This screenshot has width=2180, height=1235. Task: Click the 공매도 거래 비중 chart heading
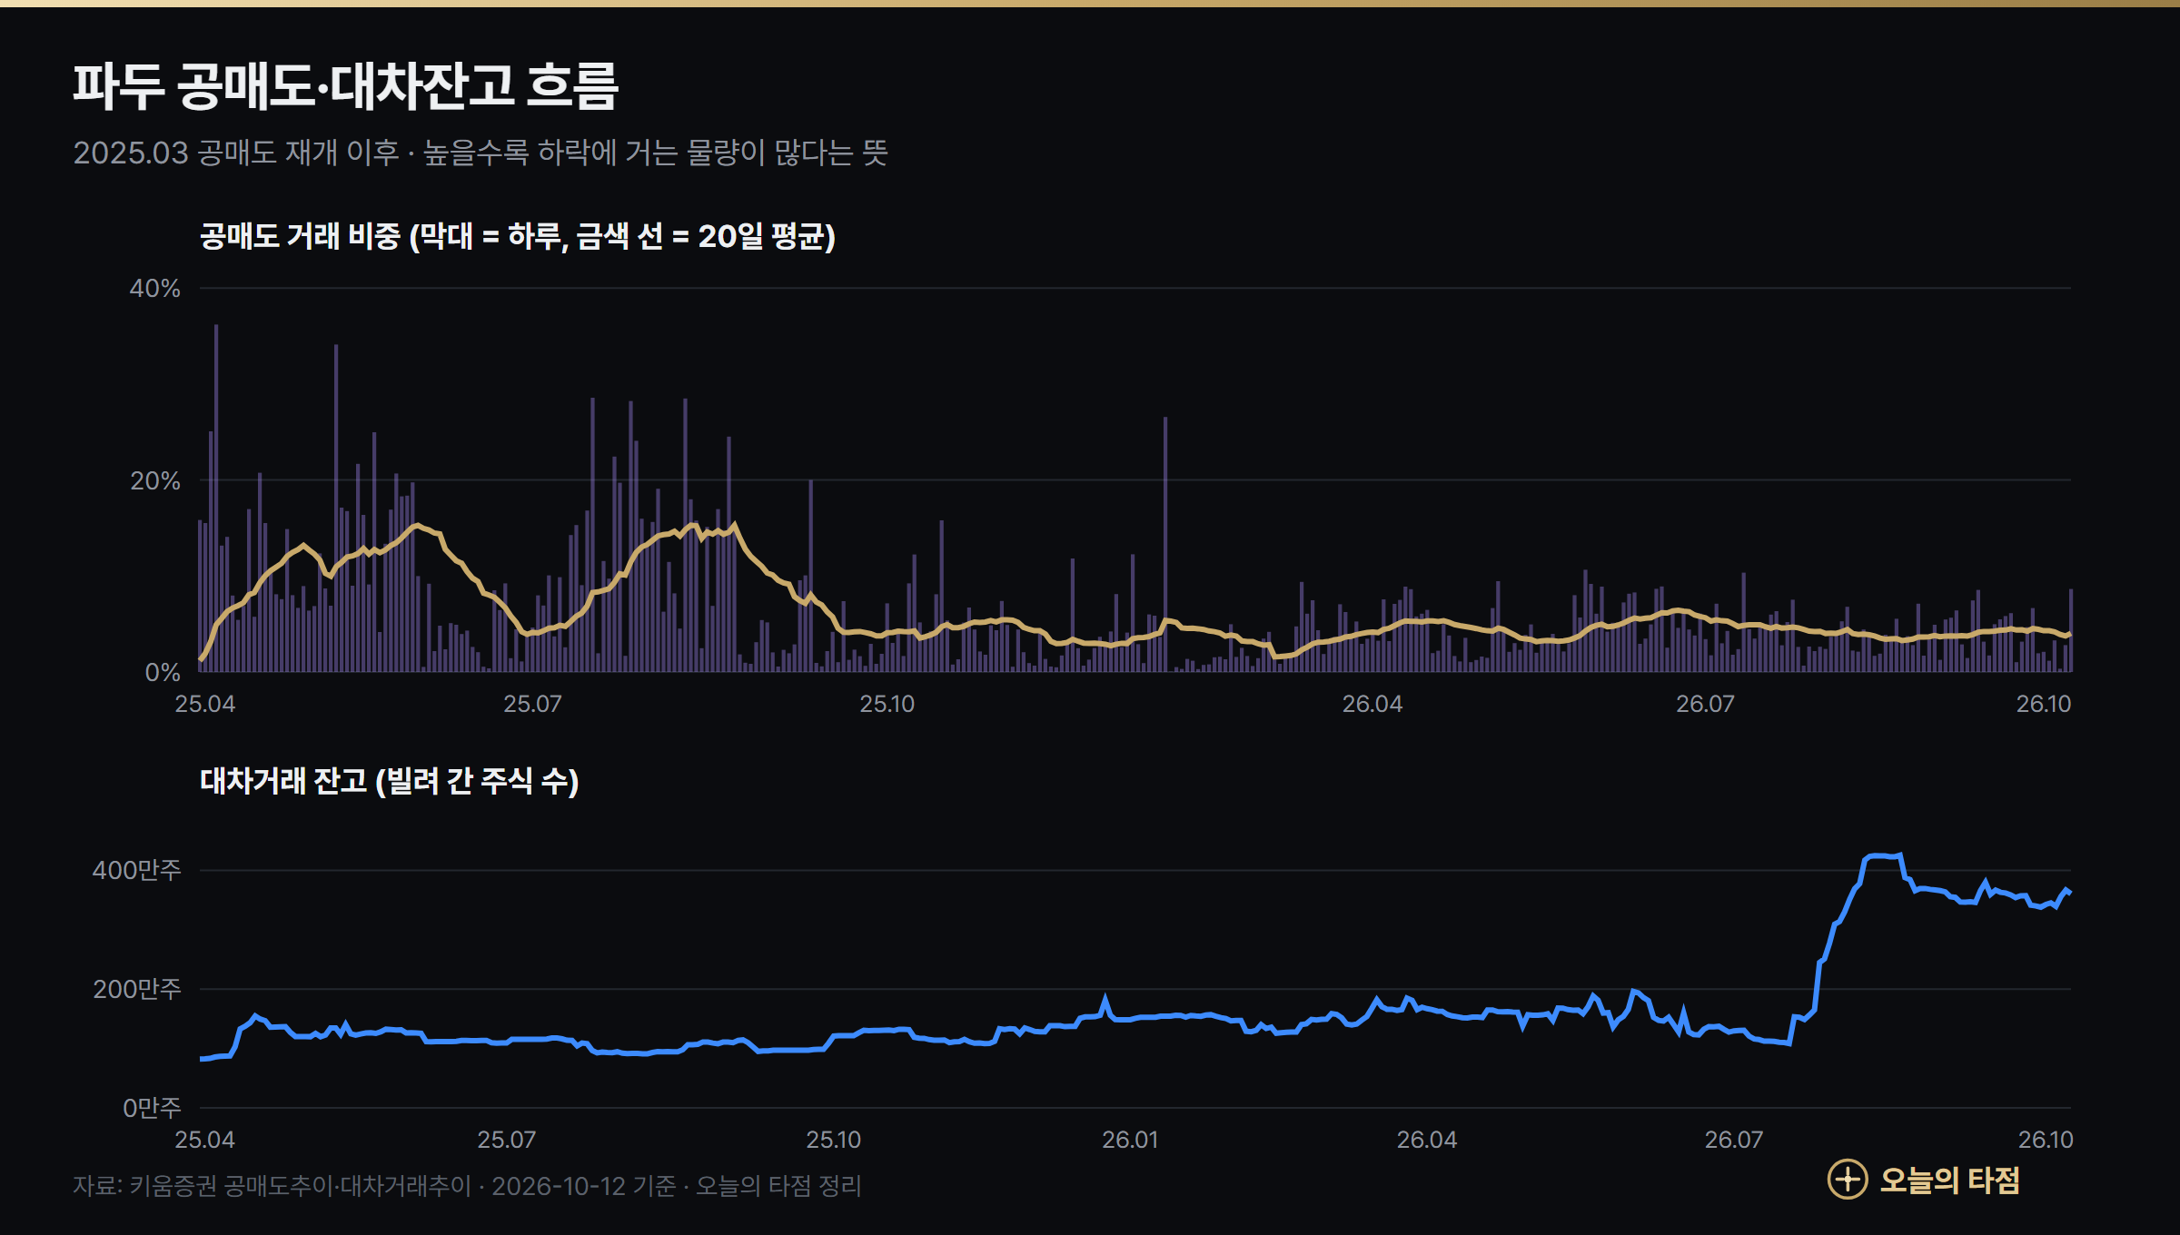[518, 236]
